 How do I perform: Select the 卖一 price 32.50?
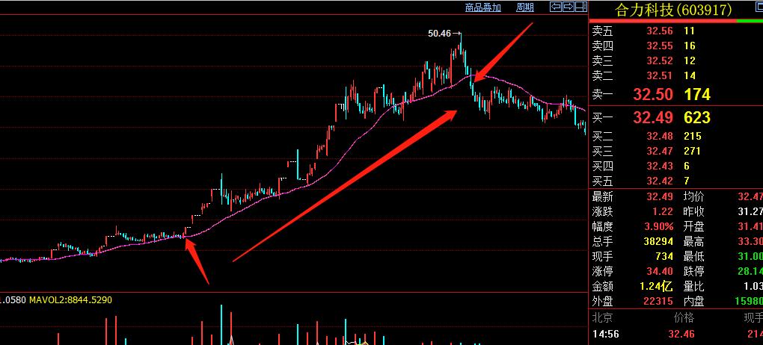[x=653, y=94]
